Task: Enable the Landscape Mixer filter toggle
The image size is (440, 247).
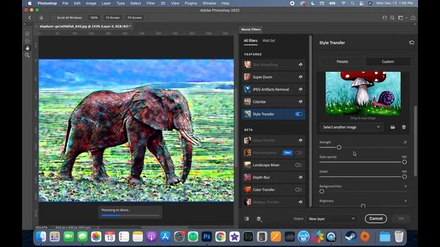Action: 298,165
